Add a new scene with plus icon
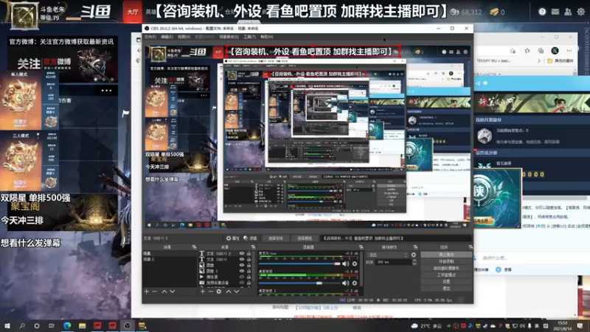The height and width of the screenshot is (332, 590). 147,291
